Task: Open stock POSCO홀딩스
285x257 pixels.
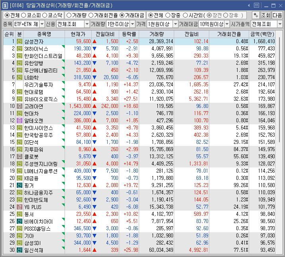Action: 37,229
